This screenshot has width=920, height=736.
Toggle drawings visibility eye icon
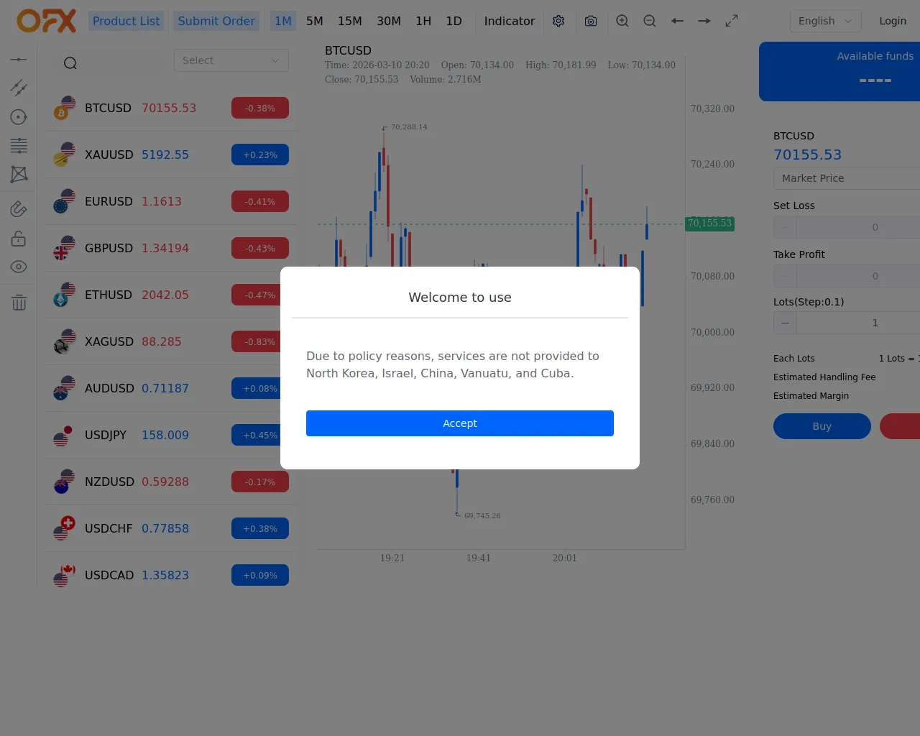point(19,267)
